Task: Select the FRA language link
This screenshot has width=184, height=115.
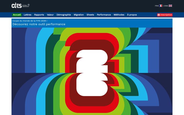Action: point(157,6)
